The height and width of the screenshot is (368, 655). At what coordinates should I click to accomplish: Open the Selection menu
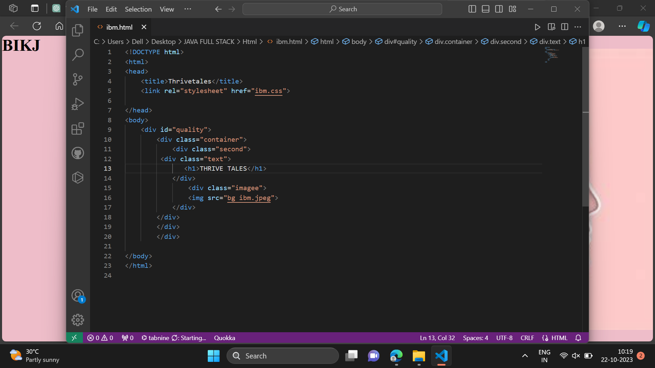(x=138, y=9)
